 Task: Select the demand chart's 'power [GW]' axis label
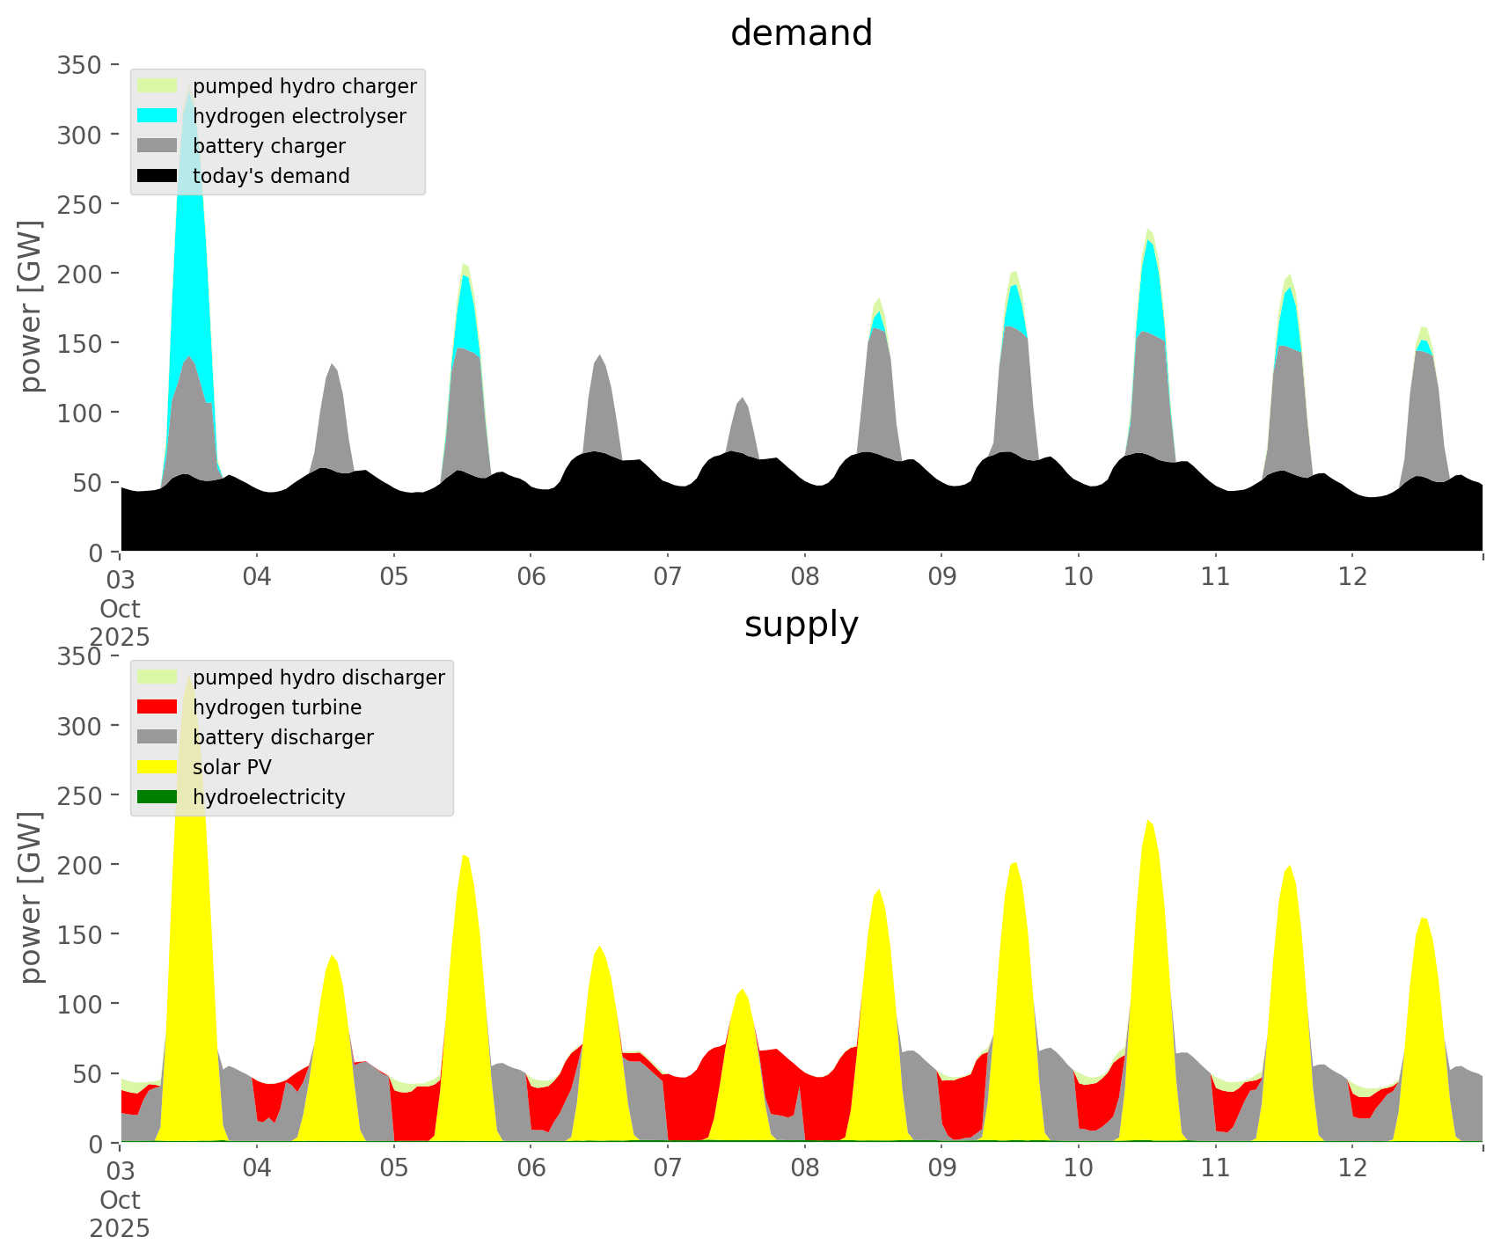pos(31,307)
